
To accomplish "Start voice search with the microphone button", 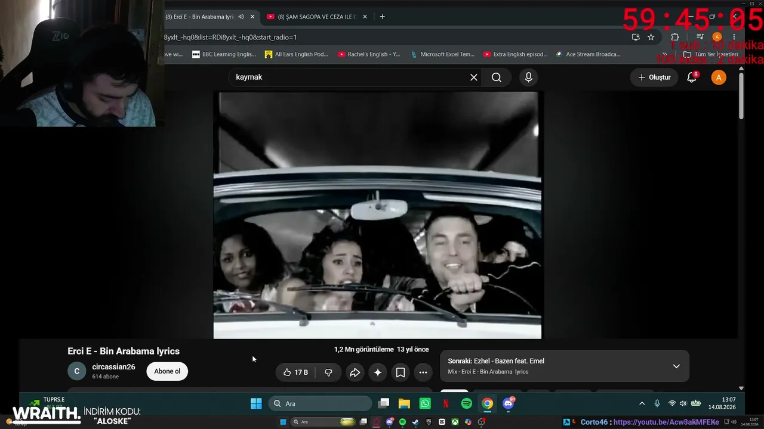I will pos(528,77).
